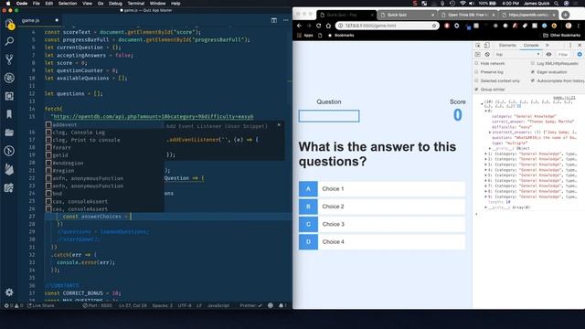Switch to the DevTools Elements tab

click(x=507, y=45)
